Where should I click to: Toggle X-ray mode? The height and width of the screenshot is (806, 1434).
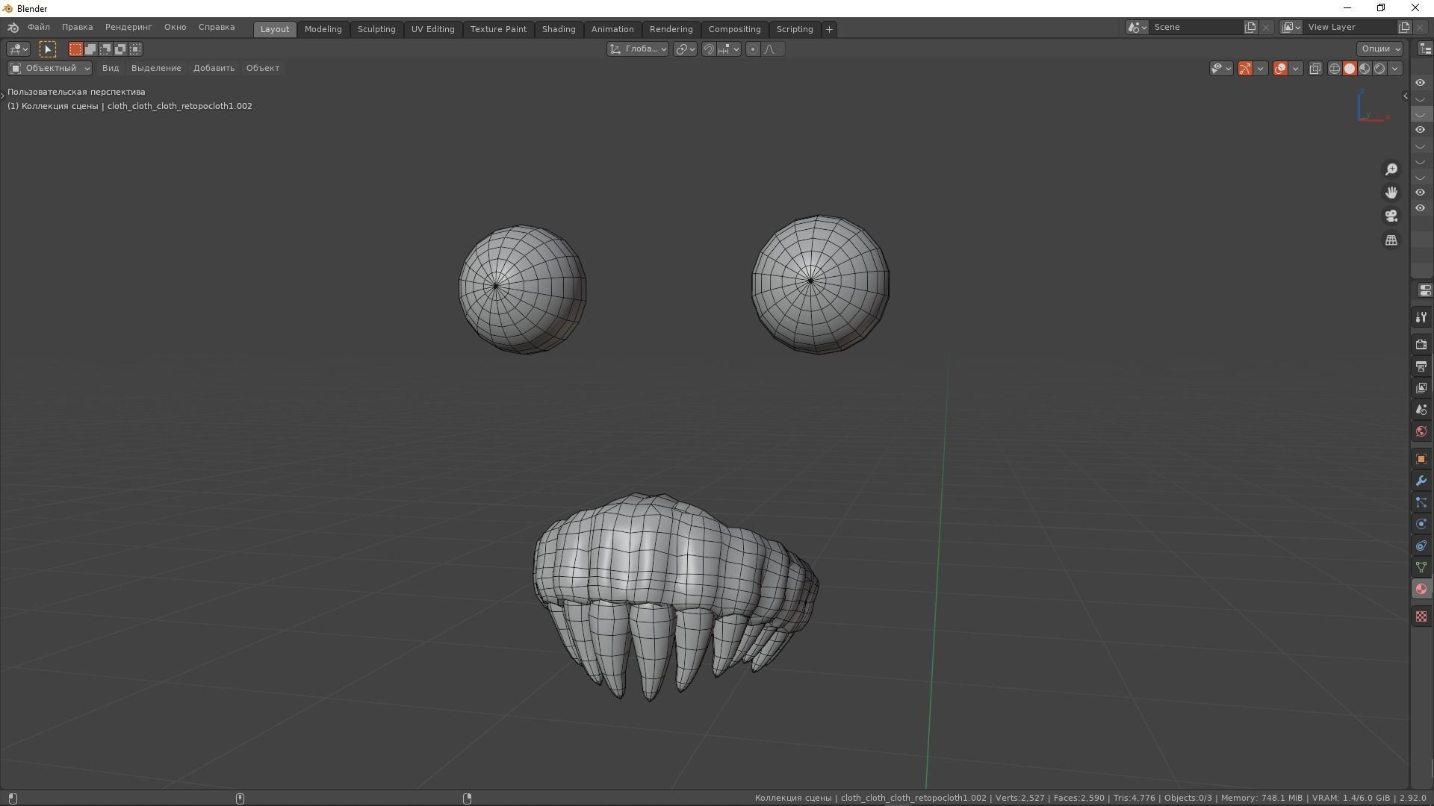coord(1314,69)
